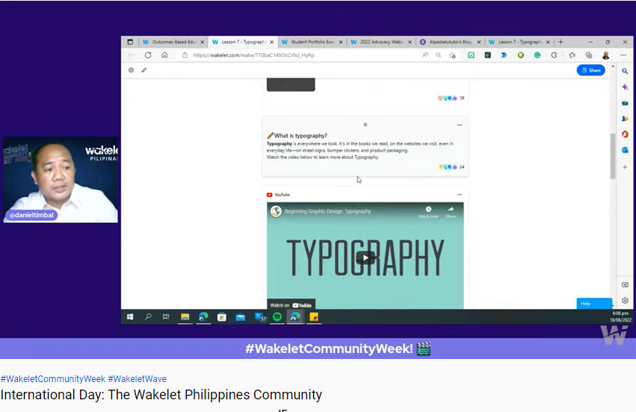
Task: Open Sticky Notes from the taskbar
Action: (x=314, y=316)
